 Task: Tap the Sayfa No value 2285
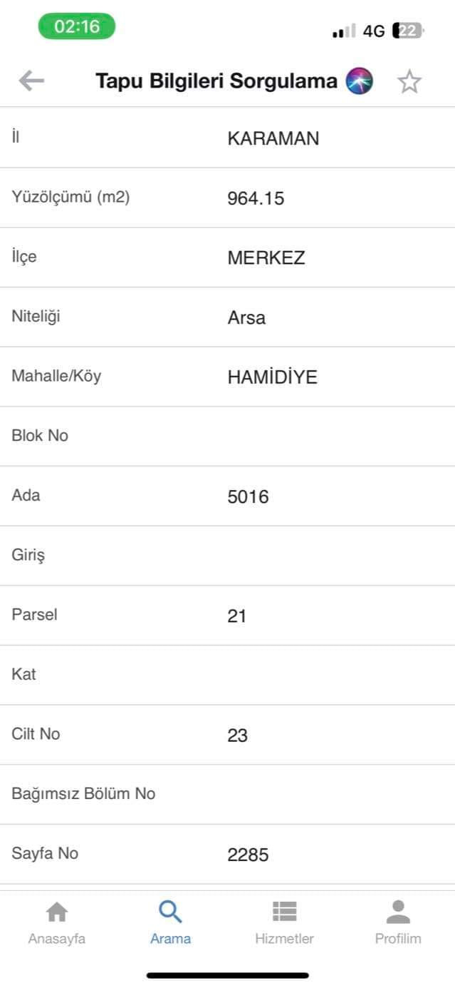pos(249,855)
